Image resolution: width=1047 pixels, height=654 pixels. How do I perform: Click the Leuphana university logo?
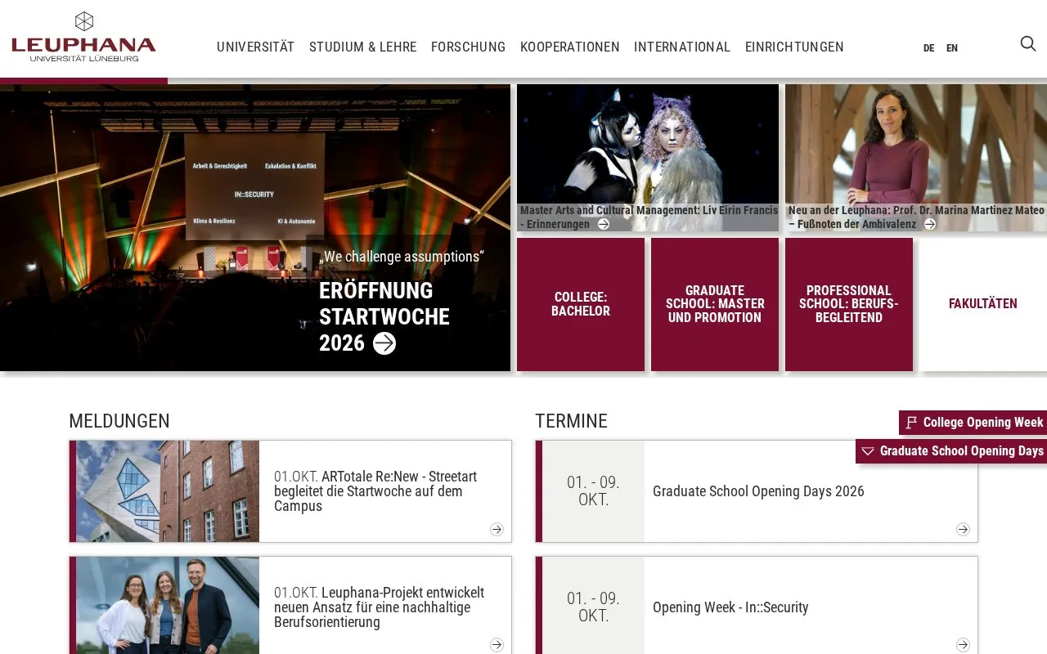click(x=83, y=38)
